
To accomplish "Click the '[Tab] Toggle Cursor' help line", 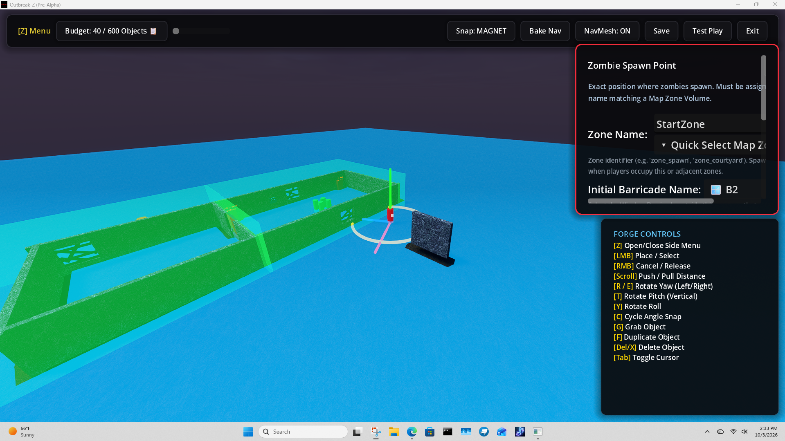I will (646, 357).
